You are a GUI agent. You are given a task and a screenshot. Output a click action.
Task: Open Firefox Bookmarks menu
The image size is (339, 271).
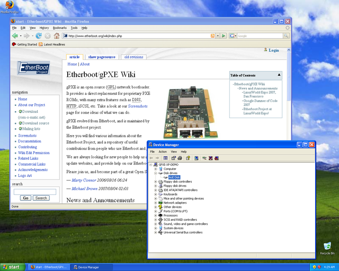[60, 28]
